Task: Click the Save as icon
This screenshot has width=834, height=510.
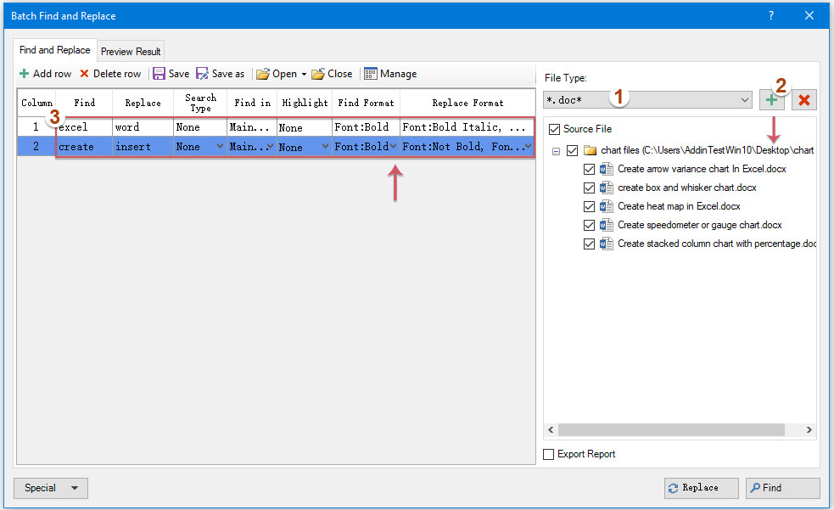Action: tap(201, 74)
